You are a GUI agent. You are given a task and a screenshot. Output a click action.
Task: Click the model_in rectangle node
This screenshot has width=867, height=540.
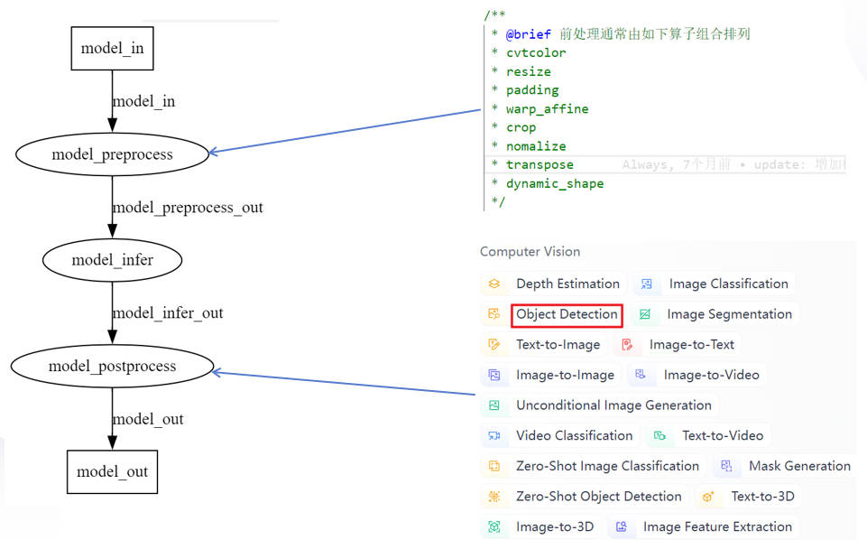click(x=112, y=49)
